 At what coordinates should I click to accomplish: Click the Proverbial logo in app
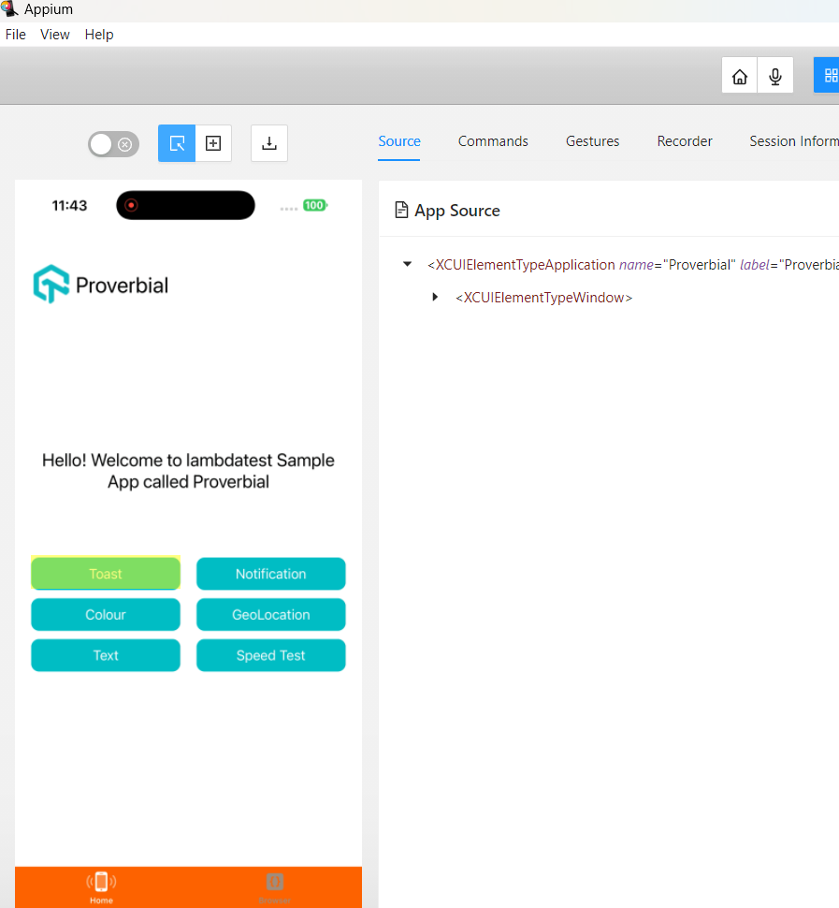[101, 285]
